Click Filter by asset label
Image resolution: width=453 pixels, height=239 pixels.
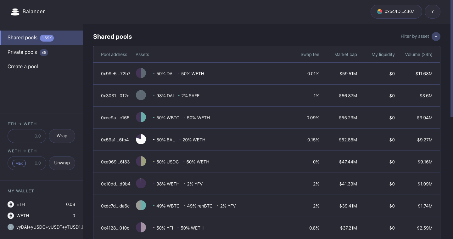(415, 37)
